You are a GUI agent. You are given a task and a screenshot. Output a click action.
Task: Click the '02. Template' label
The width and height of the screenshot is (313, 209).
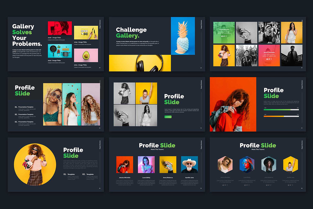(x=88, y=174)
